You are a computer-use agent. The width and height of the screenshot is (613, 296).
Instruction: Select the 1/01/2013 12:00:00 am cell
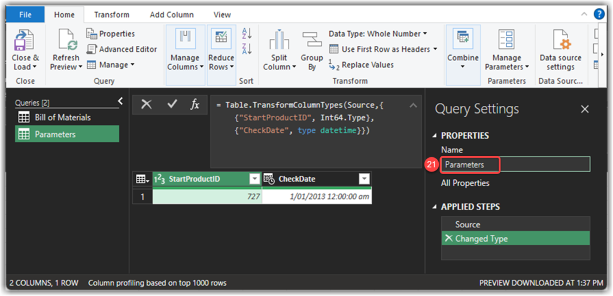[x=317, y=197]
